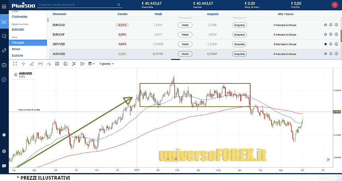Select the crosshair cursor tool

[23, 64]
